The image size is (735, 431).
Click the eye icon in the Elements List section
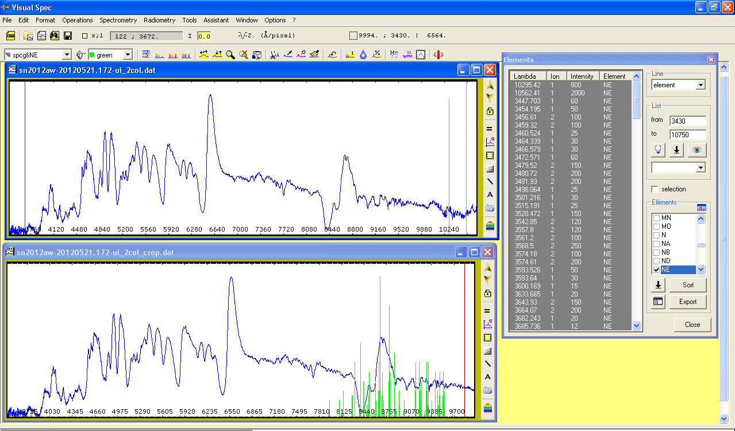pyautogui.click(x=696, y=150)
